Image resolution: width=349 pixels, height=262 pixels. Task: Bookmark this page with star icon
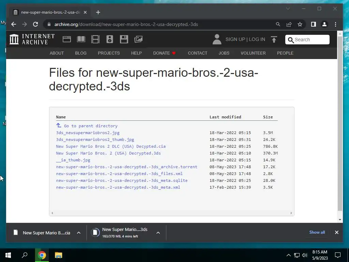tap(300, 24)
